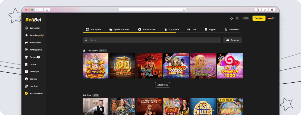Open the Book of Ra 6 game
Image resolution: width=301 pixels, height=115 pixels.
149,66
